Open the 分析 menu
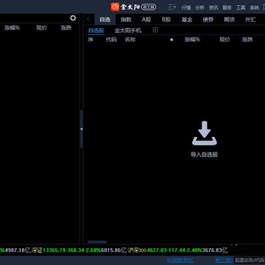 pyautogui.click(x=199, y=7)
